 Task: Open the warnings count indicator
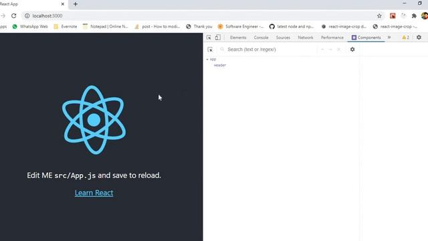point(406,37)
